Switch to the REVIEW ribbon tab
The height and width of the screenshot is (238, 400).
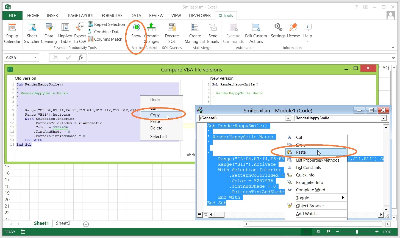tap(156, 16)
